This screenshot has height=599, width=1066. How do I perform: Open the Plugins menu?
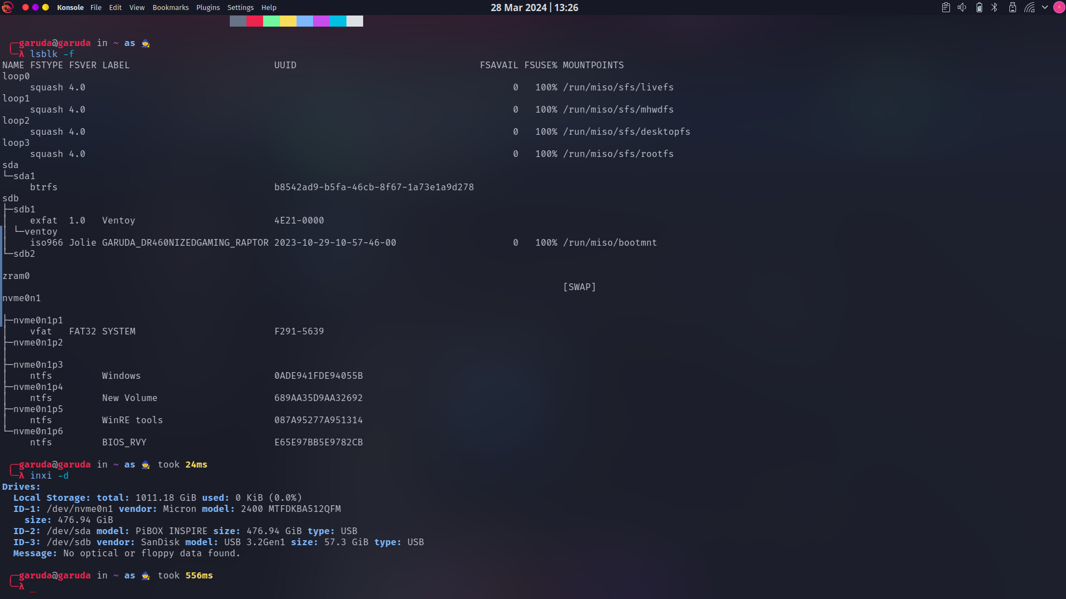[208, 7]
